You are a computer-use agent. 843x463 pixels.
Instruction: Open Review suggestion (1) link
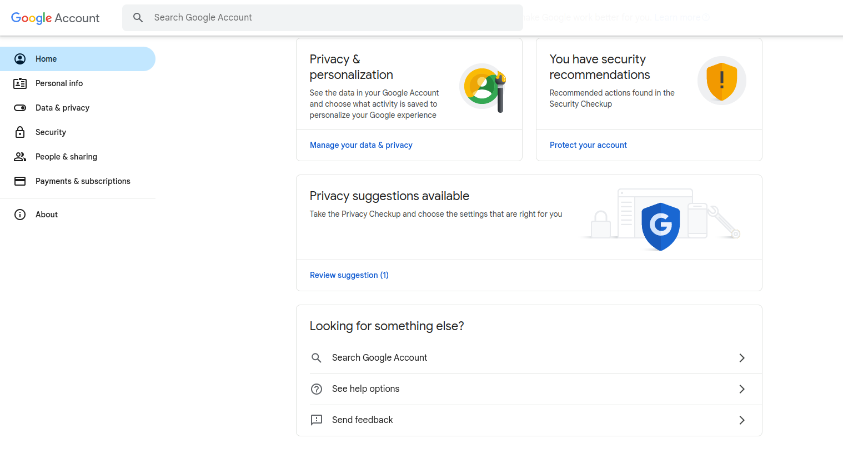[x=349, y=275]
